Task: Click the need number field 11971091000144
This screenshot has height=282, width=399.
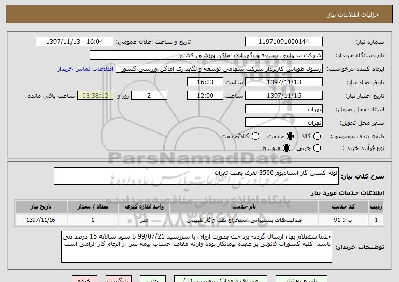Action: [x=284, y=42]
